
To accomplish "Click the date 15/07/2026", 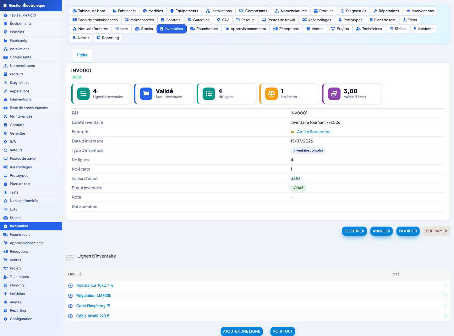I will 302,141.
